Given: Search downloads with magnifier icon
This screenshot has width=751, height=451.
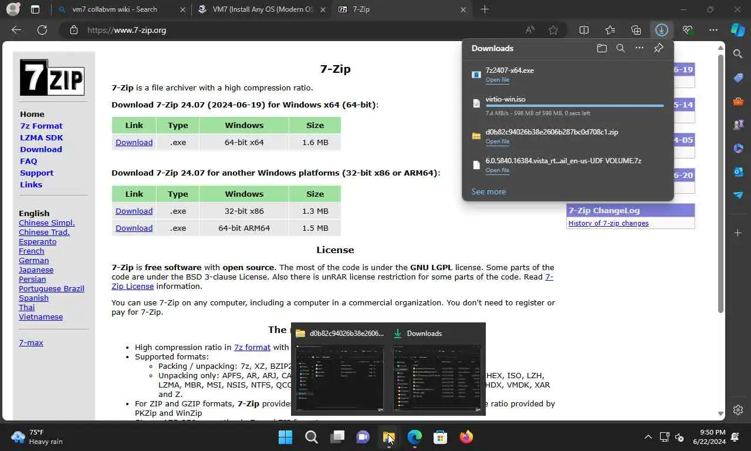Looking at the screenshot, I should click(x=621, y=48).
